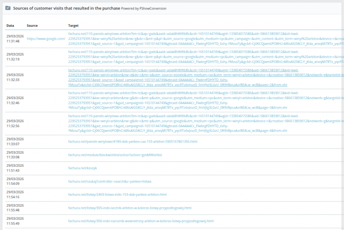Screen dimensions: 344x230
Task: Select the 29/03/2026 11:51:43 date cell
Action: (x=15, y=168)
